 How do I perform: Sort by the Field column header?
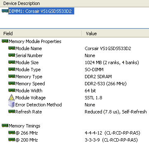[x=41, y=34]
